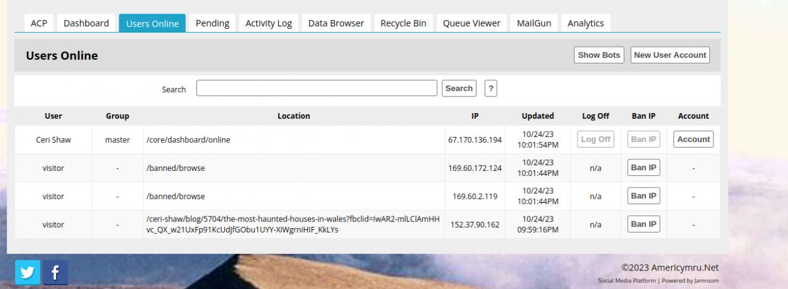Ban IP 169.60.172.124
788x289 pixels.
click(643, 168)
